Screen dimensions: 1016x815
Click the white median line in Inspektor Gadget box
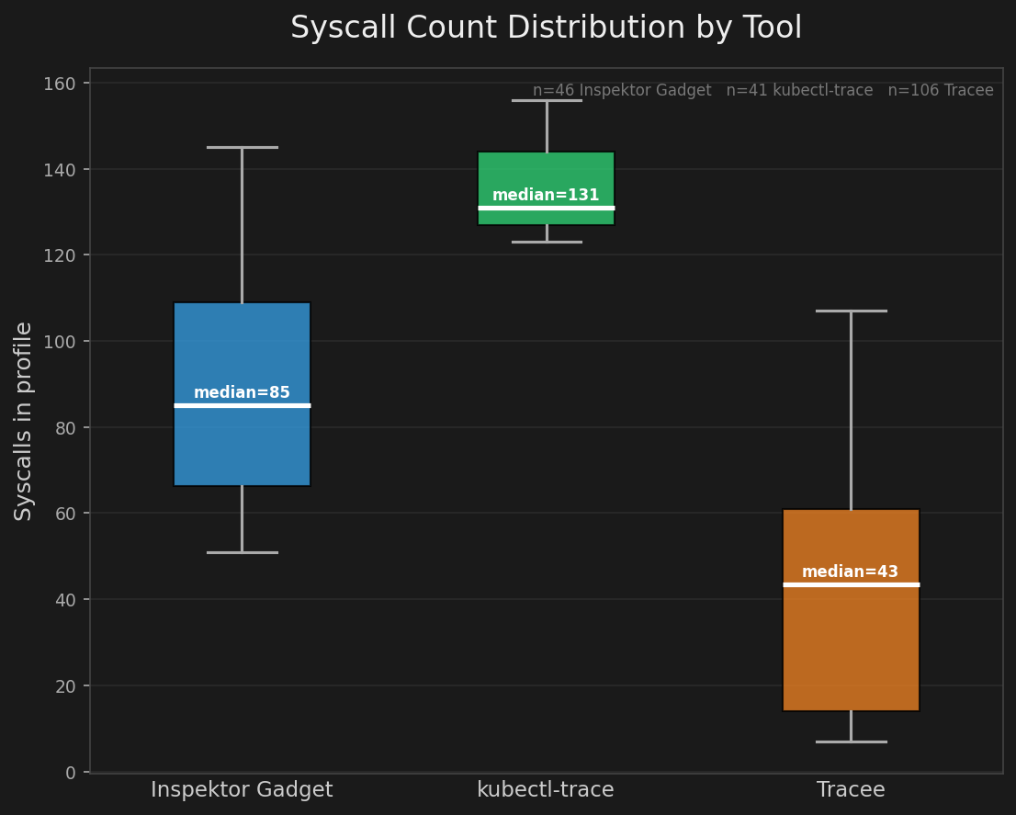click(243, 405)
